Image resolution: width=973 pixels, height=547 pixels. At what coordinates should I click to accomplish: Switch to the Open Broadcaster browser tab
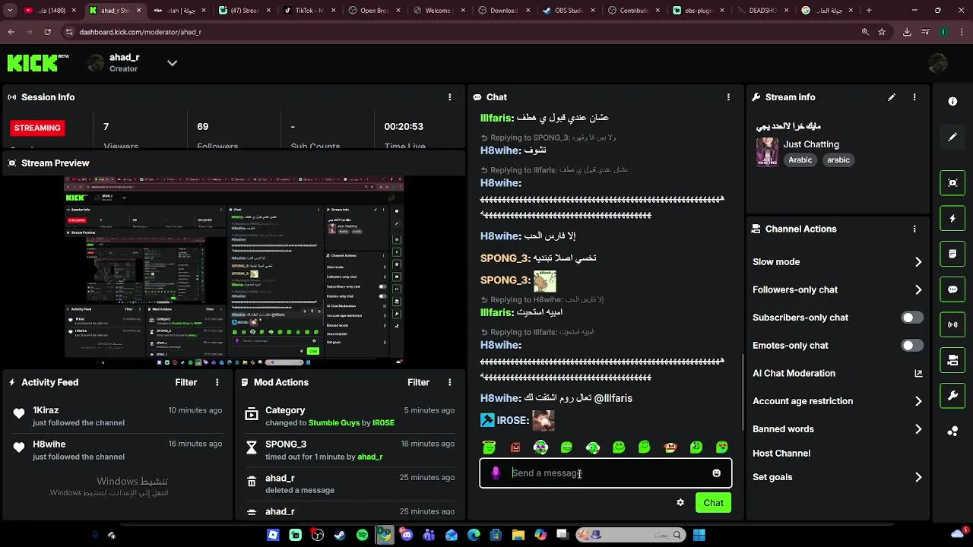point(373,11)
